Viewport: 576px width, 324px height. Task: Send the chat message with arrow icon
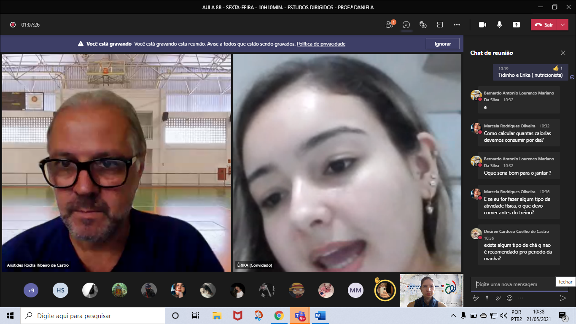pyautogui.click(x=563, y=298)
